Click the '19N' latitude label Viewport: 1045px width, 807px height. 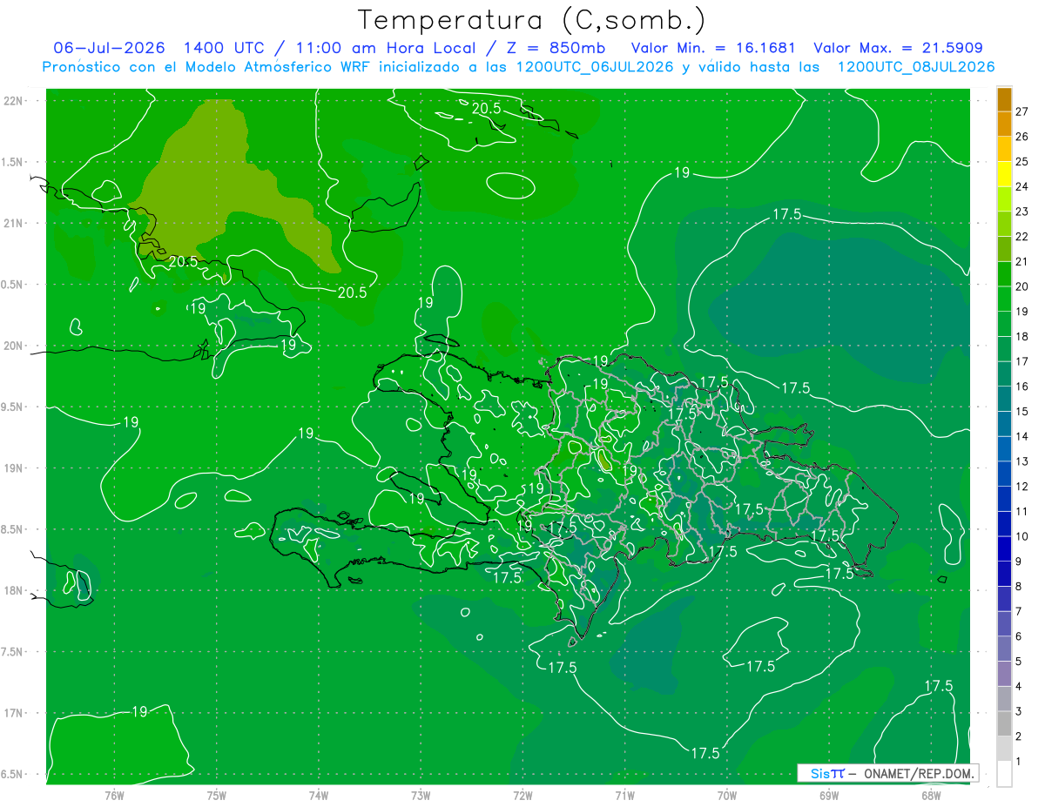[13, 468]
